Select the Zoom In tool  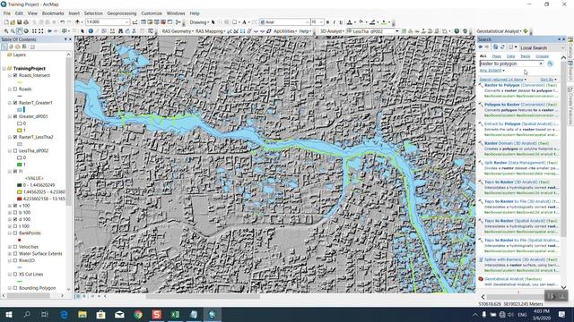pos(6,31)
